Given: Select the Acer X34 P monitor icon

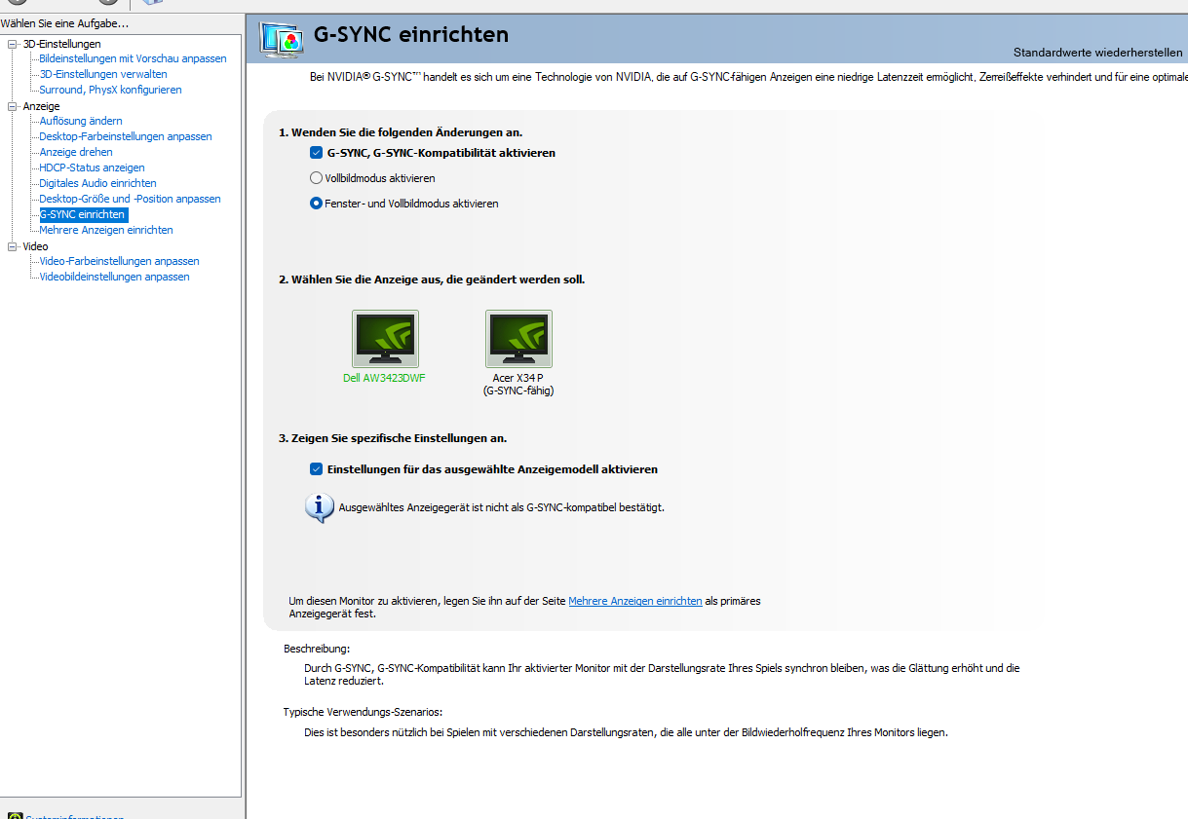Looking at the screenshot, I should pyautogui.click(x=518, y=339).
